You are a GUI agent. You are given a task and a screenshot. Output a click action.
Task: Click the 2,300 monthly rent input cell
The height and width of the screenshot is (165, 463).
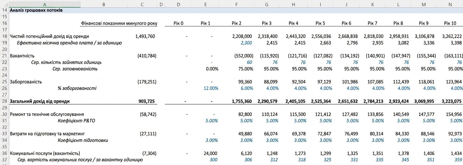[246, 43]
